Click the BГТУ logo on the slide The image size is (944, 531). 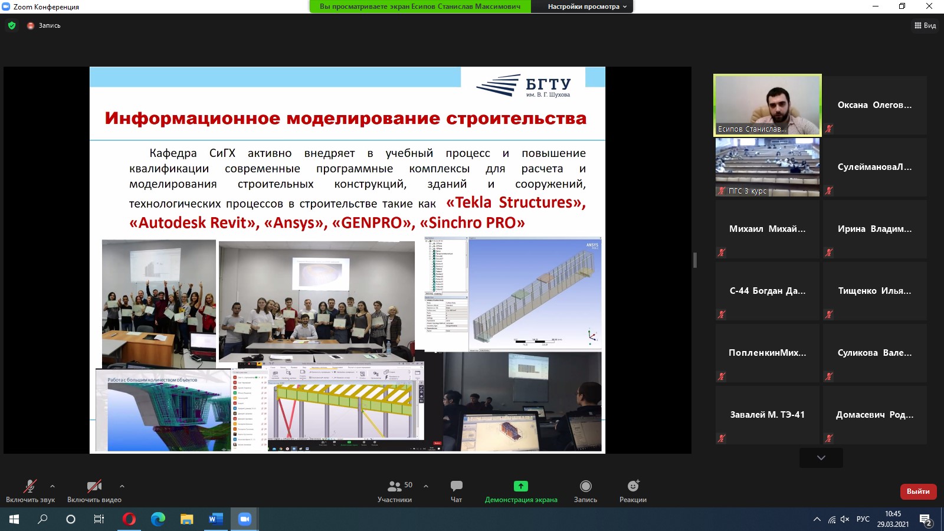coord(523,86)
